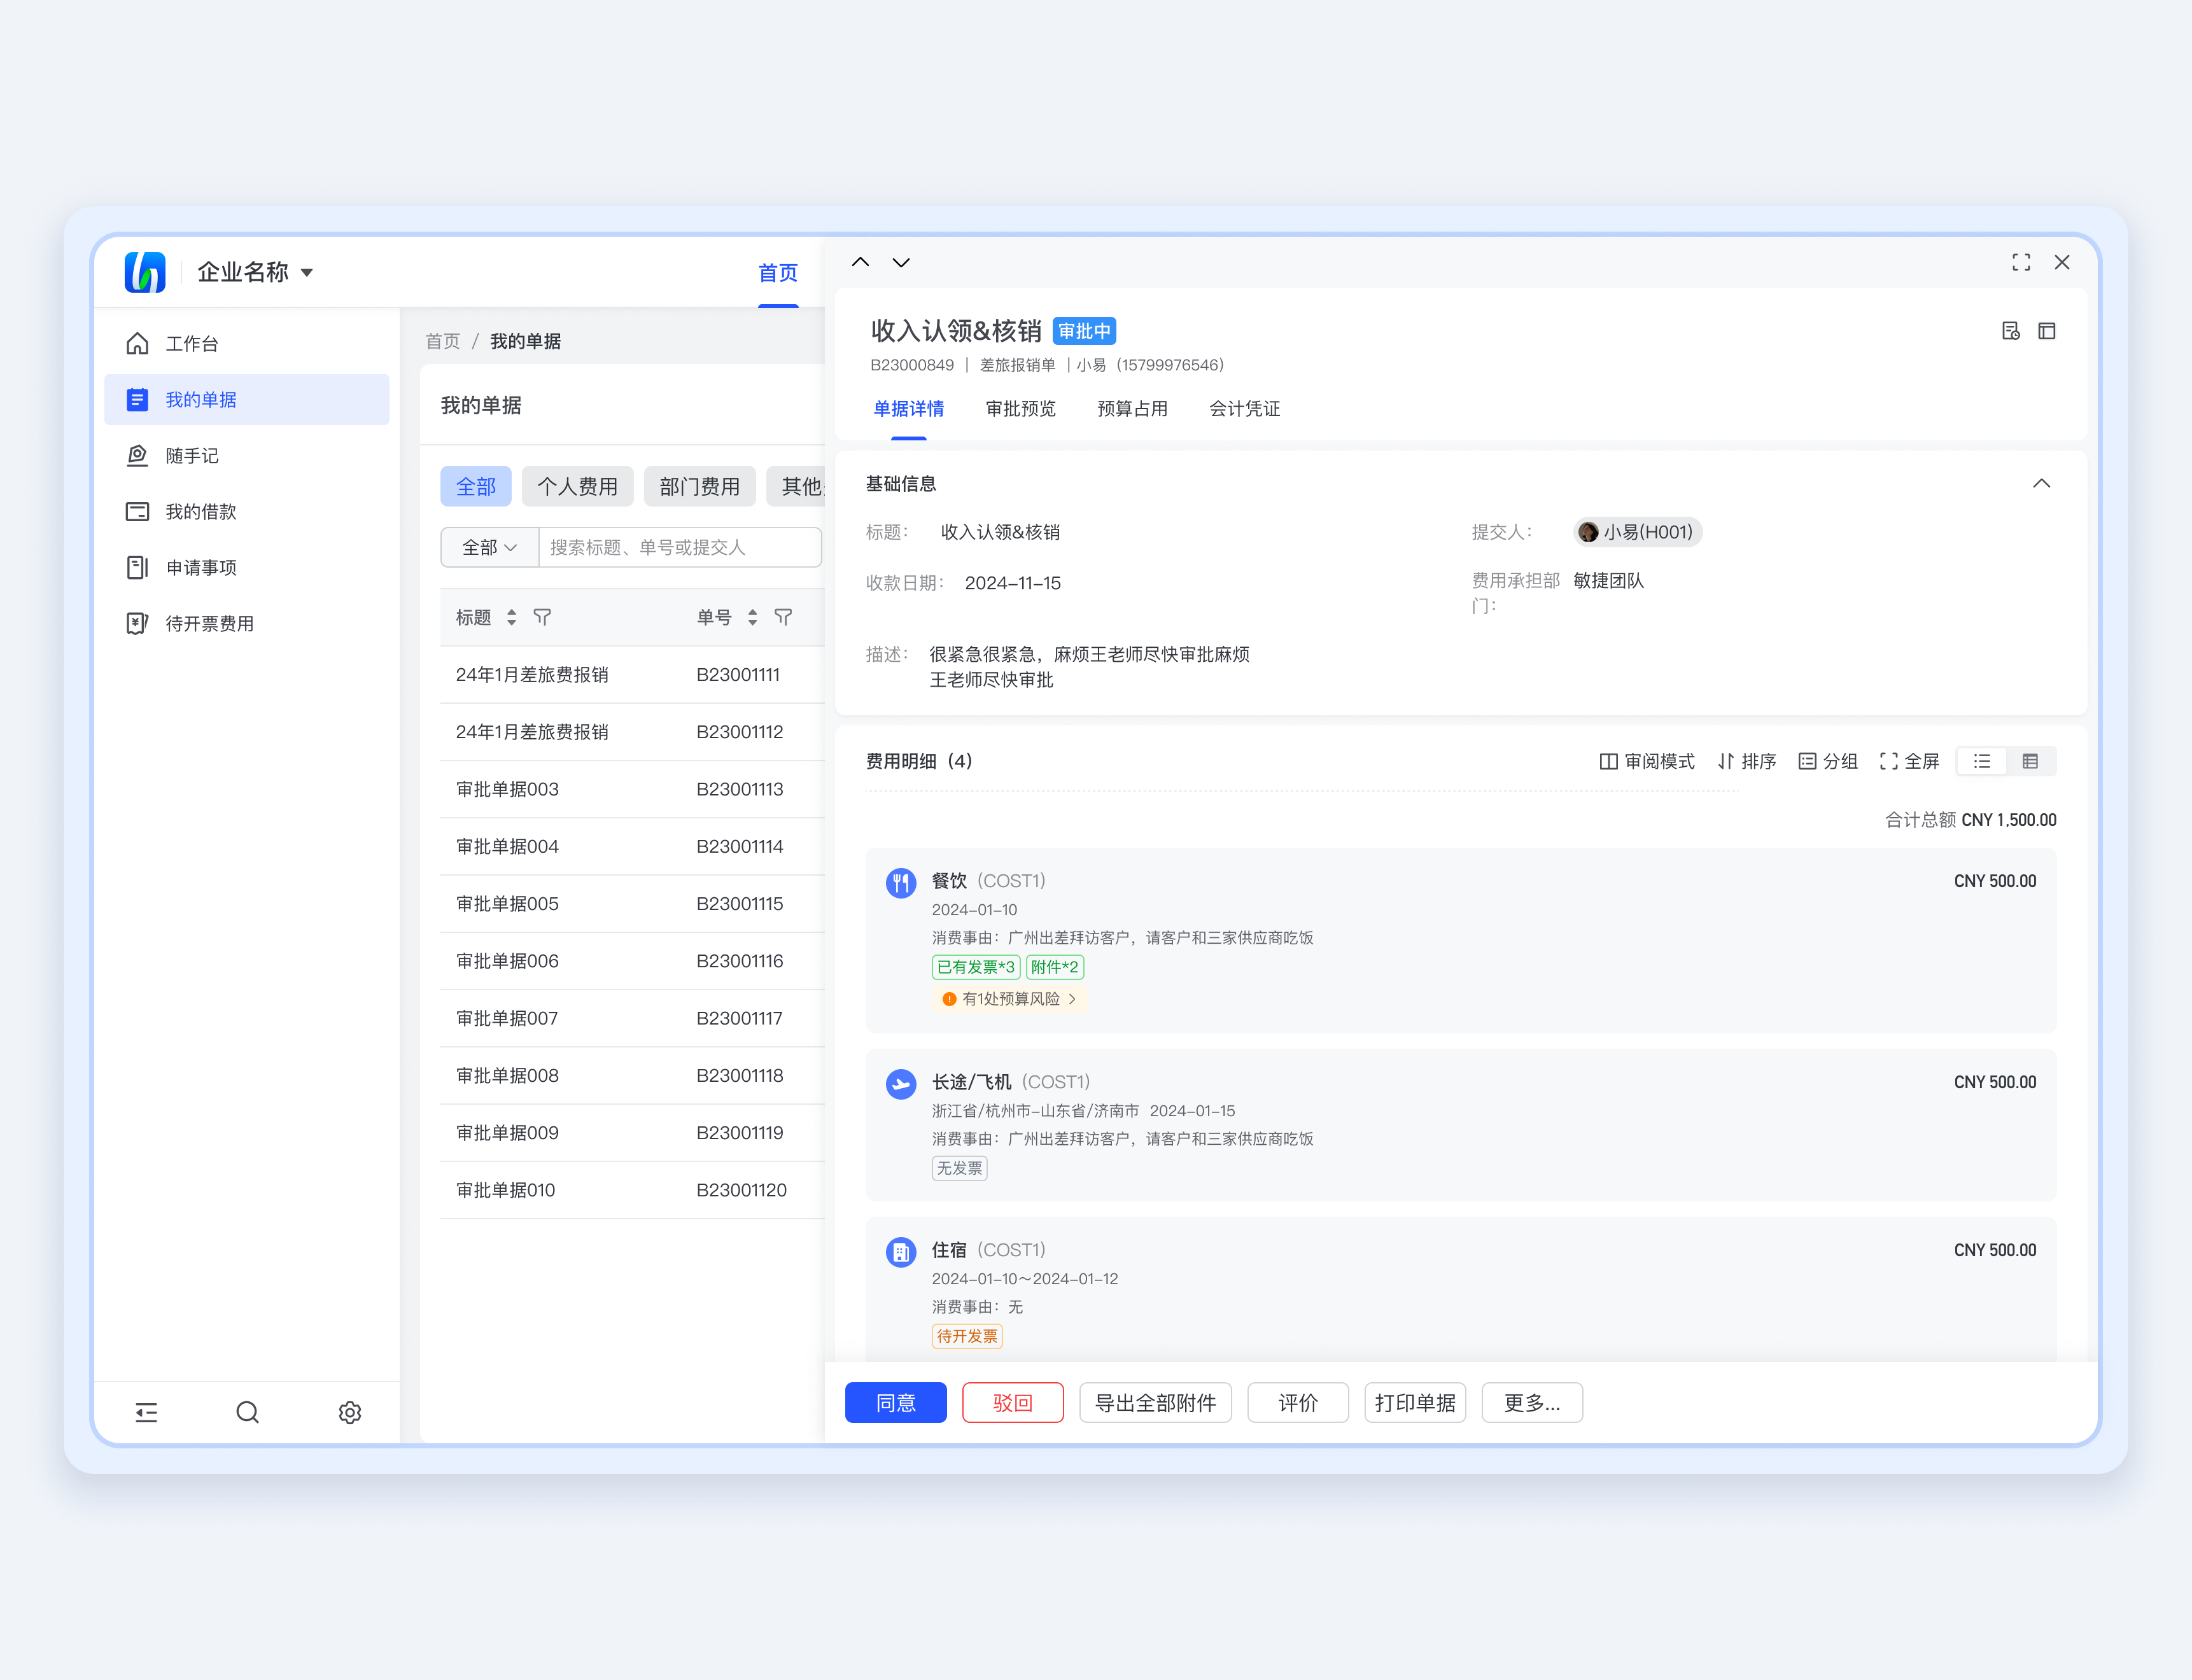Toggle 审阅模式 review mode
This screenshot has height=1680, width=2192.
1647,761
